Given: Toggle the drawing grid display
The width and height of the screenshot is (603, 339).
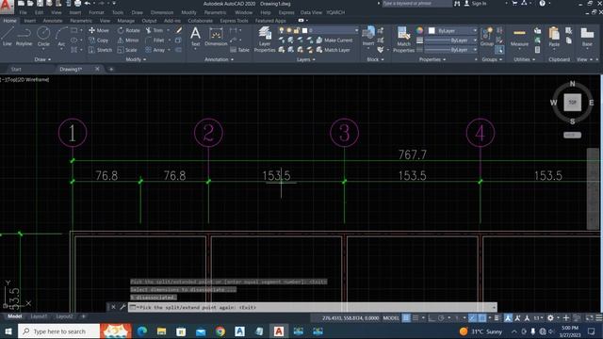Looking at the screenshot, I should [406, 318].
